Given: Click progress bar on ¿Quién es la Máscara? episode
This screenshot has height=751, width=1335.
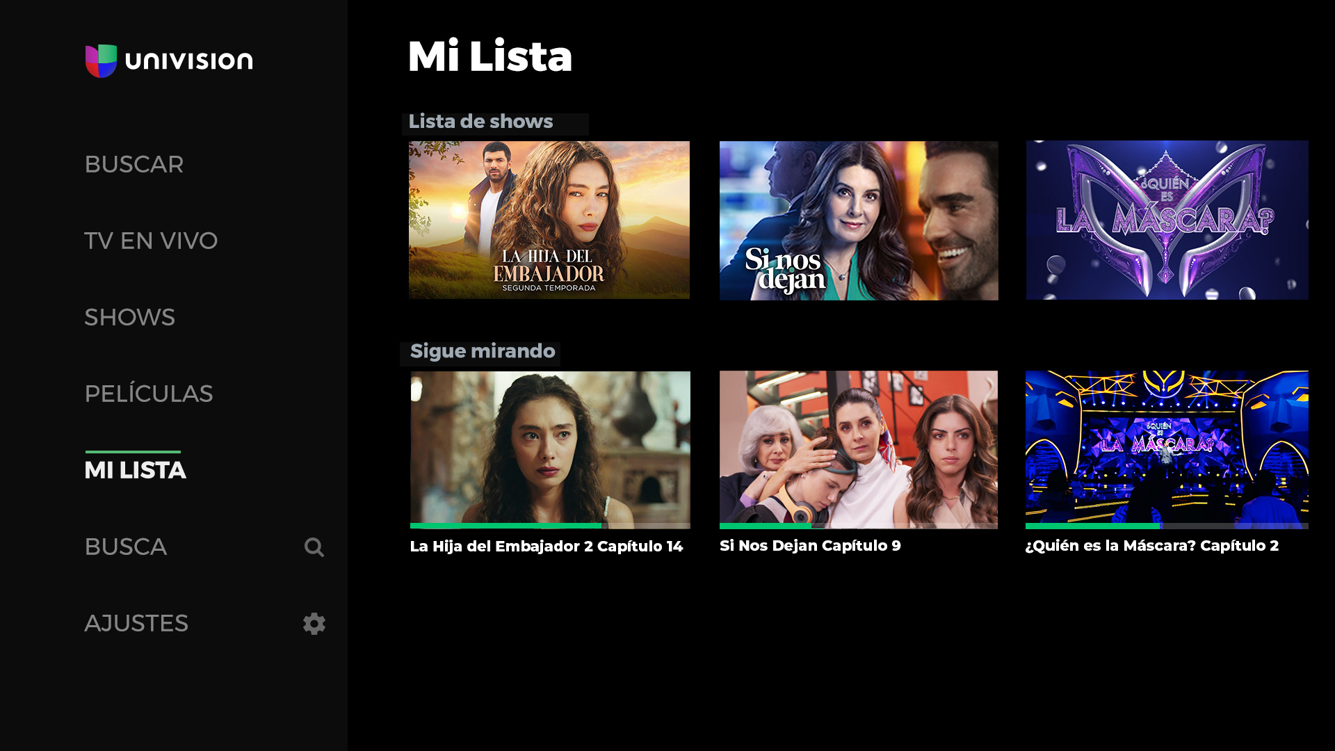Looking at the screenshot, I should [1167, 526].
